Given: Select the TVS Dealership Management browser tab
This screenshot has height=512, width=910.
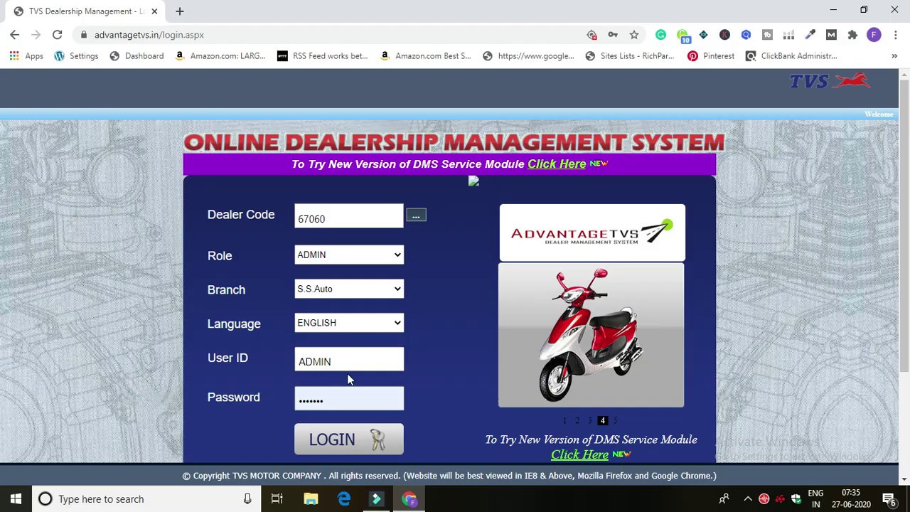Looking at the screenshot, I should (x=84, y=11).
